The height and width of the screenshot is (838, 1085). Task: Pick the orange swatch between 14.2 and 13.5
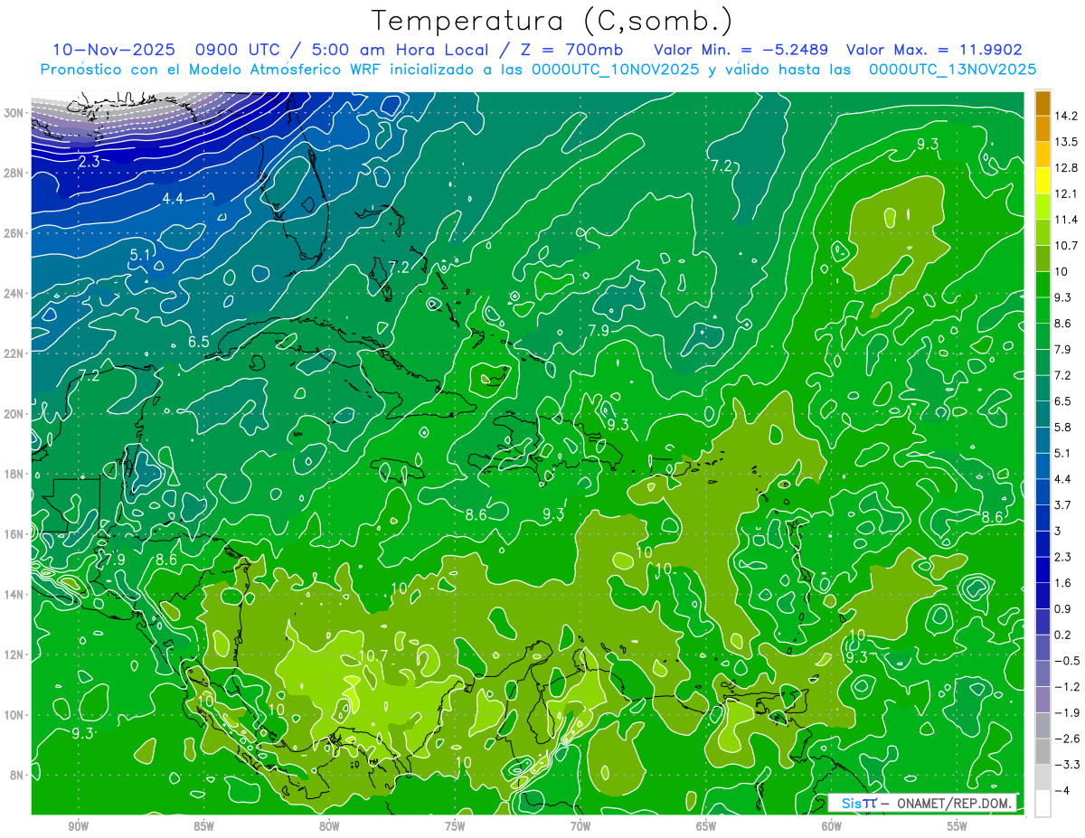pyautogui.click(x=1043, y=128)
